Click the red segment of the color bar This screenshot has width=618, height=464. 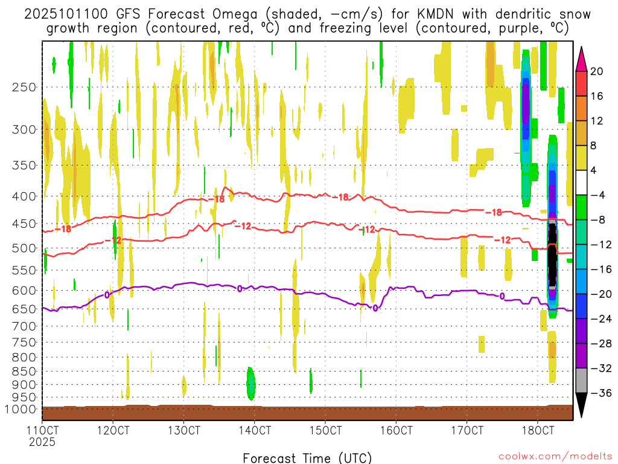pos(581,83)
